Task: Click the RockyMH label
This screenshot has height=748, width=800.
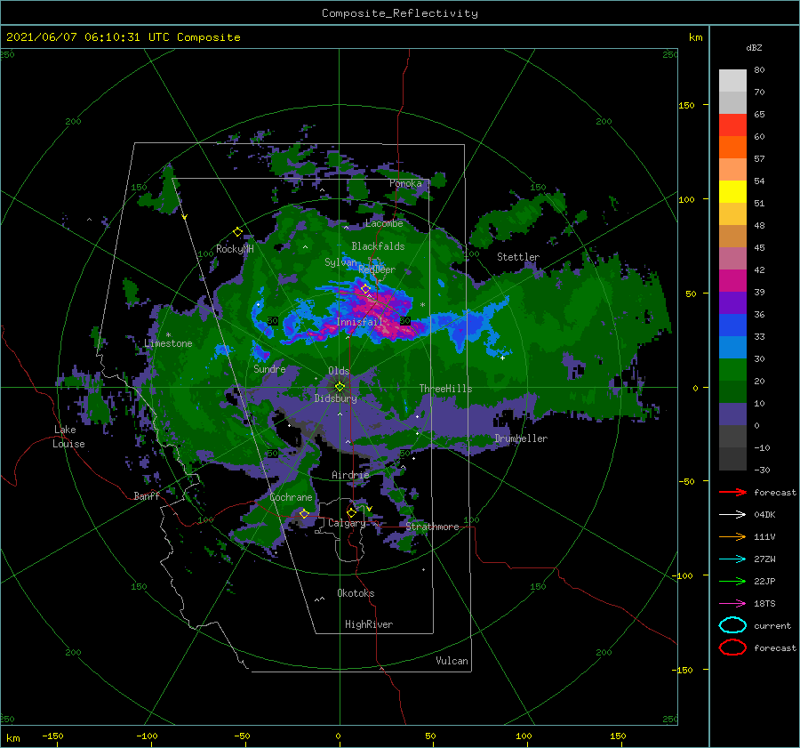Action: [235, 249]
